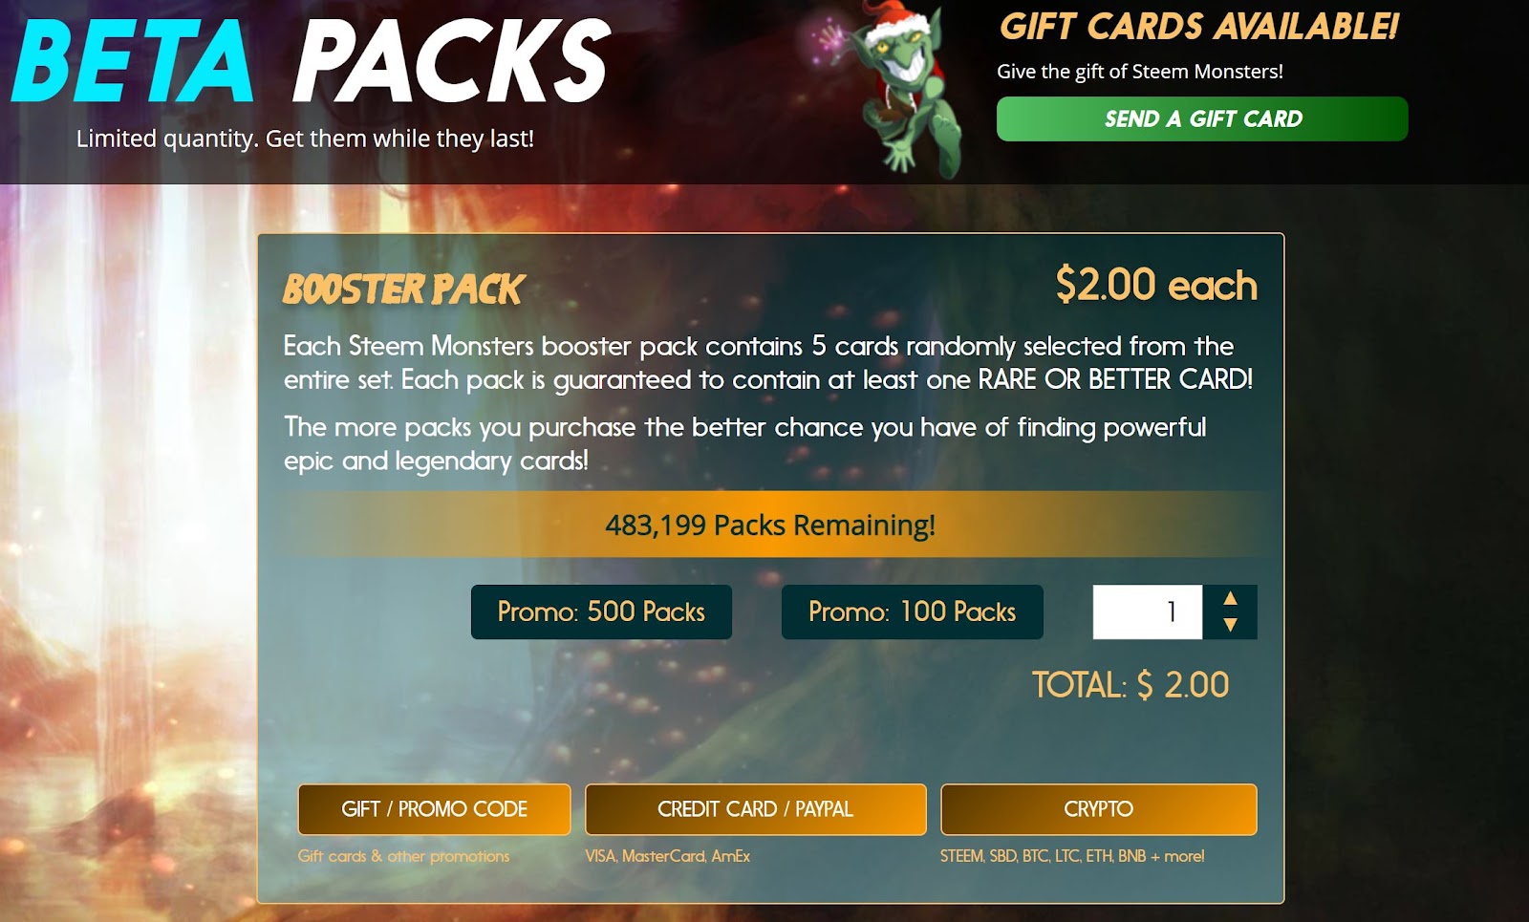
Task: Select the Promo: 500 Packs option
Action: (601, 611)
